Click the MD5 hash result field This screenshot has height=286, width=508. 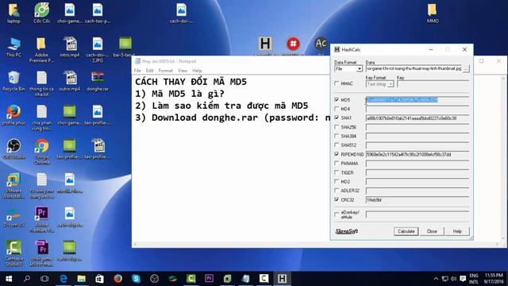418,100
